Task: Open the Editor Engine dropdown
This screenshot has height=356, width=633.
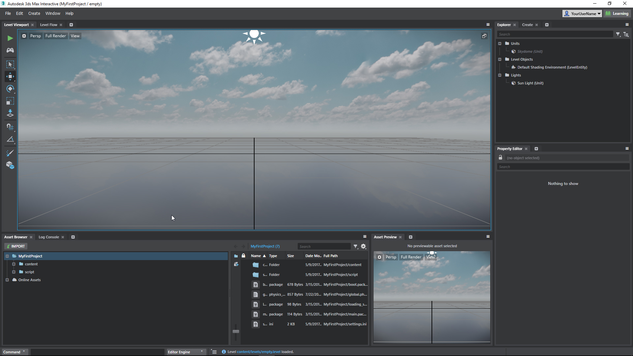Action: point(186,352)
